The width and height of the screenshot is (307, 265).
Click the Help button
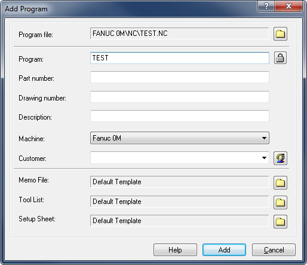(x=175, y=250)
